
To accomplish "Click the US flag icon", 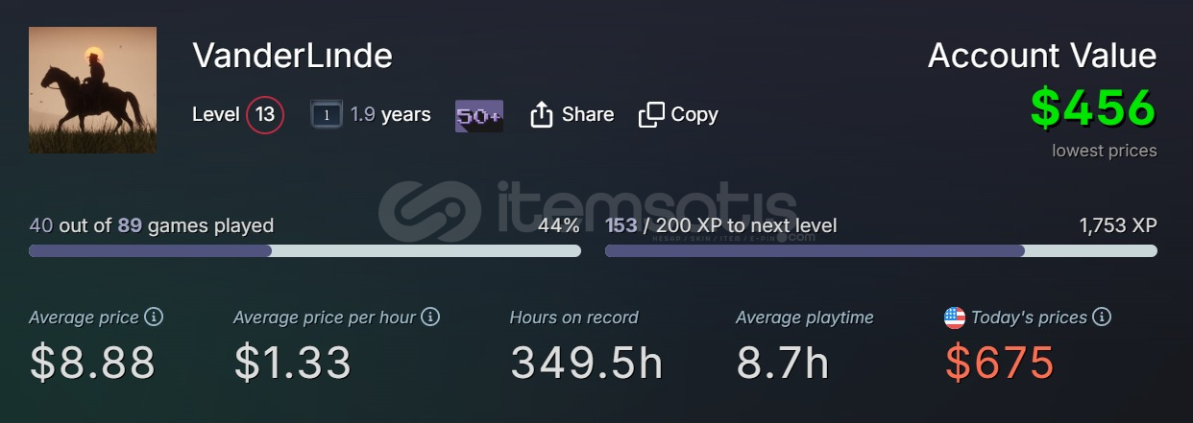I will (x=955, y=317).
